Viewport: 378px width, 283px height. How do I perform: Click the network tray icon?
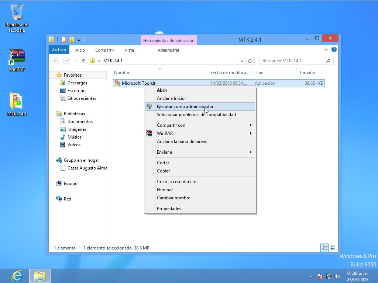pos(328,276)
